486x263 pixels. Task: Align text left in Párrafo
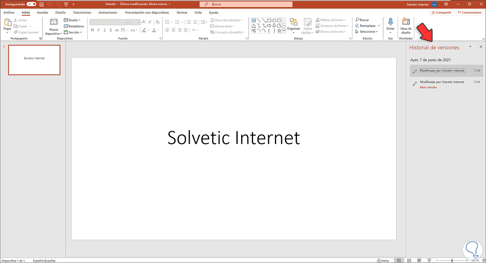(167, 30)
